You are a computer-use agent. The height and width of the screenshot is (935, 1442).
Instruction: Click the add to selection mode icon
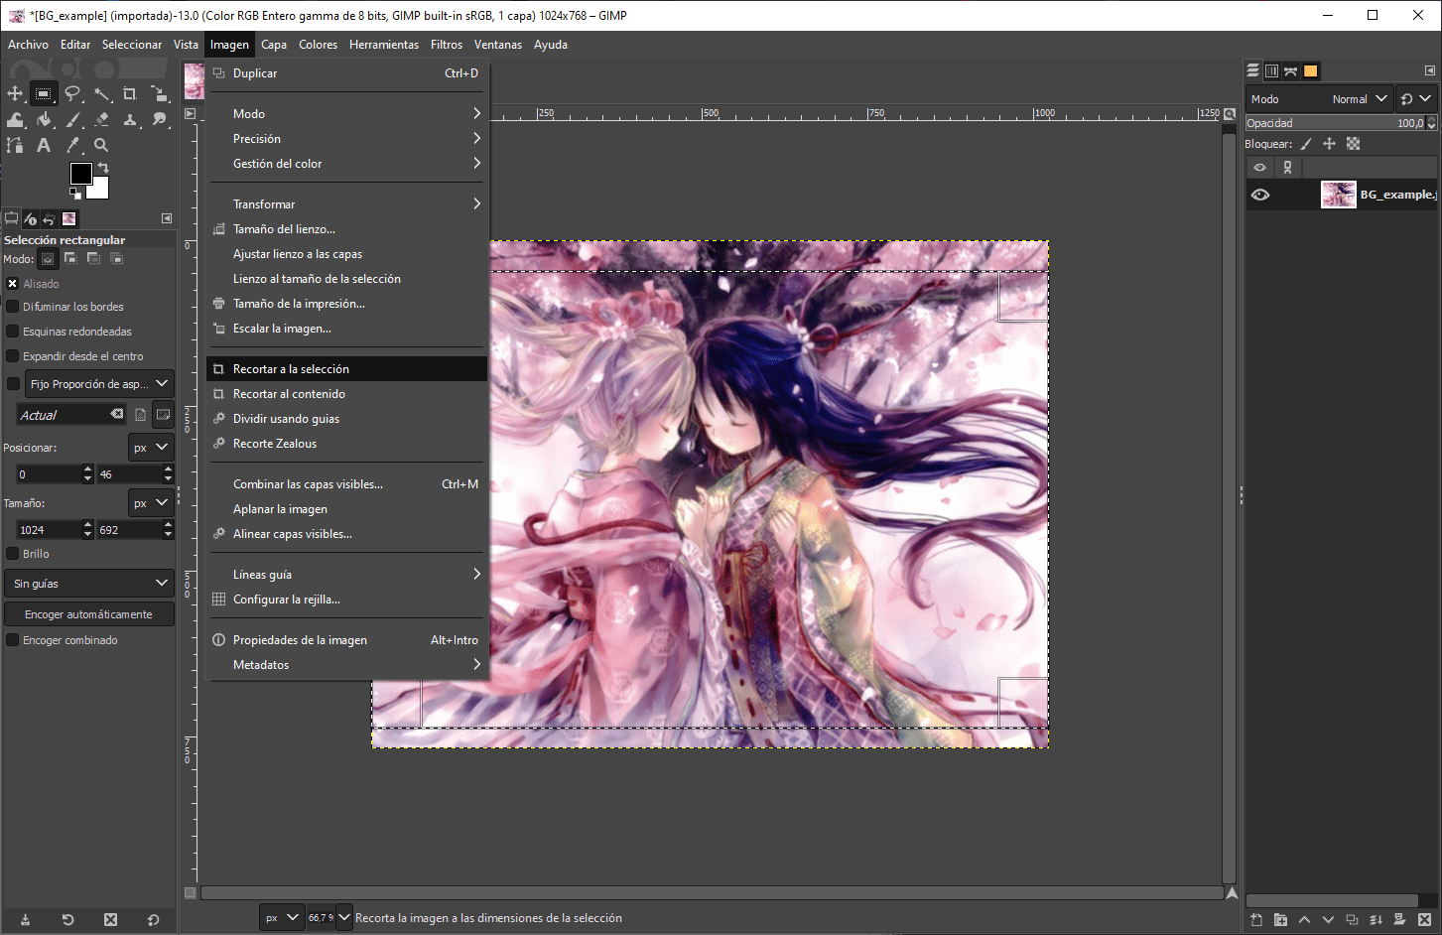[x=70, y=259]
